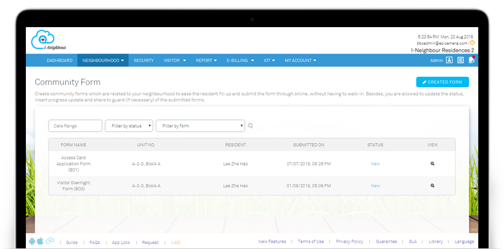Open the admin profile icon

click(449, 60)
